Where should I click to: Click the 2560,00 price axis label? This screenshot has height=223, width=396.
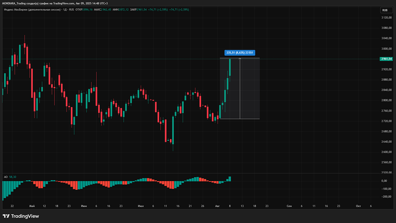coord(386,162)
